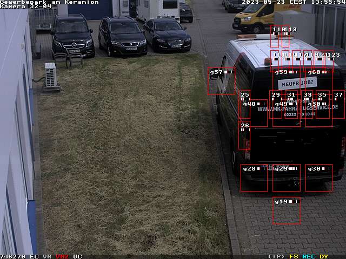Click the g19 detection zone on the pavement
The width and height of the screenshot is (346, 259).
(286, 210)
